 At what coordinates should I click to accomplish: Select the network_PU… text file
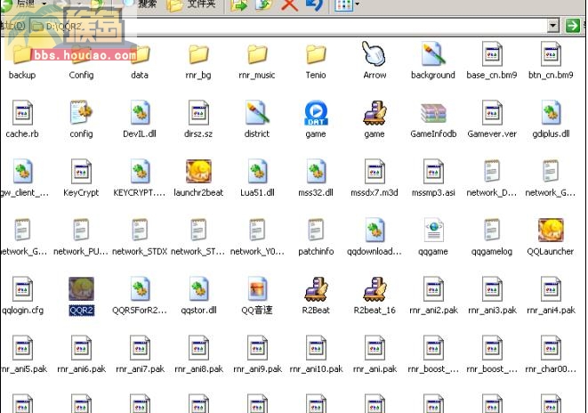[x=81, y=238]
